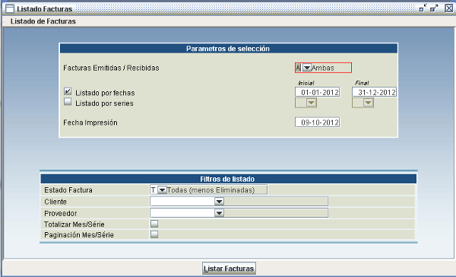The width and height of the screenshot is (456, 277).
Task: Click the Todas (menos Eliminadas) text
Action: (211, 190)
